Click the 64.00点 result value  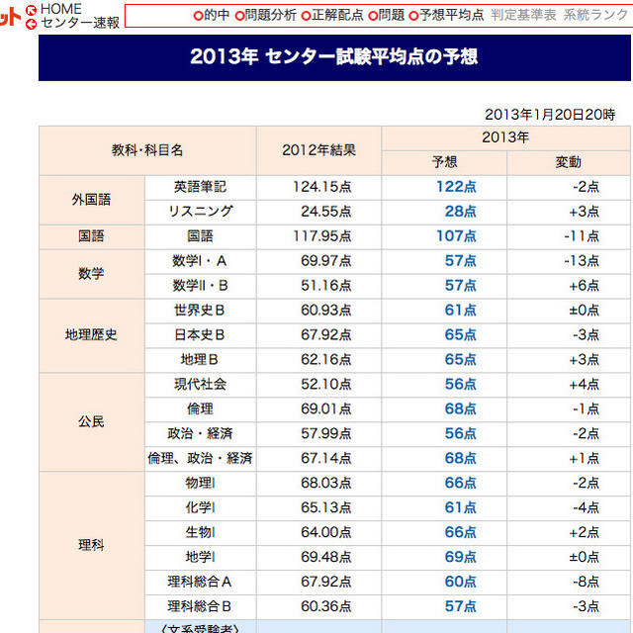pyautogui.click(x=326, y=533)
